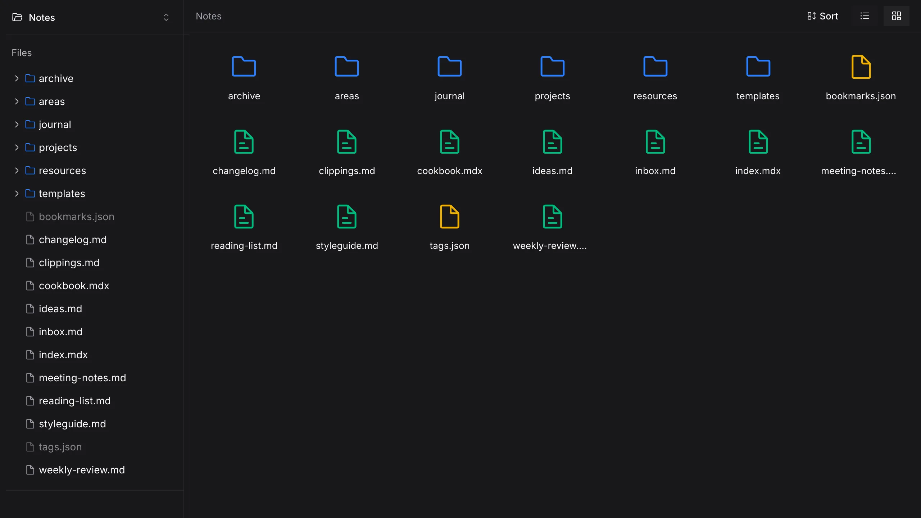Image resolution: width=921 pixels, height=518 pixels.
Task: Expand the resources folder in sidebar
Action: pyautogui.click(x=17, y=171)
